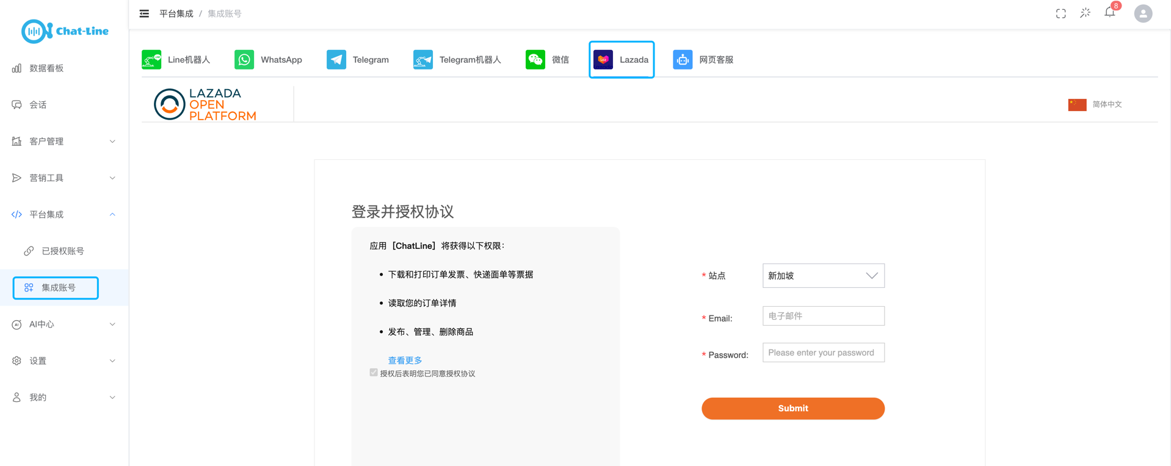The image size is (1171, 466).
Task: Enter fullscreen mode via top-bar icon
Action: coord(1061,13)
